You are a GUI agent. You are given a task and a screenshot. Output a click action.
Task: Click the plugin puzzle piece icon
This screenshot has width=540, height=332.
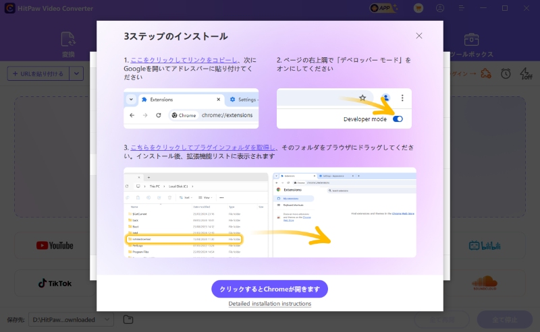[486, 73]
